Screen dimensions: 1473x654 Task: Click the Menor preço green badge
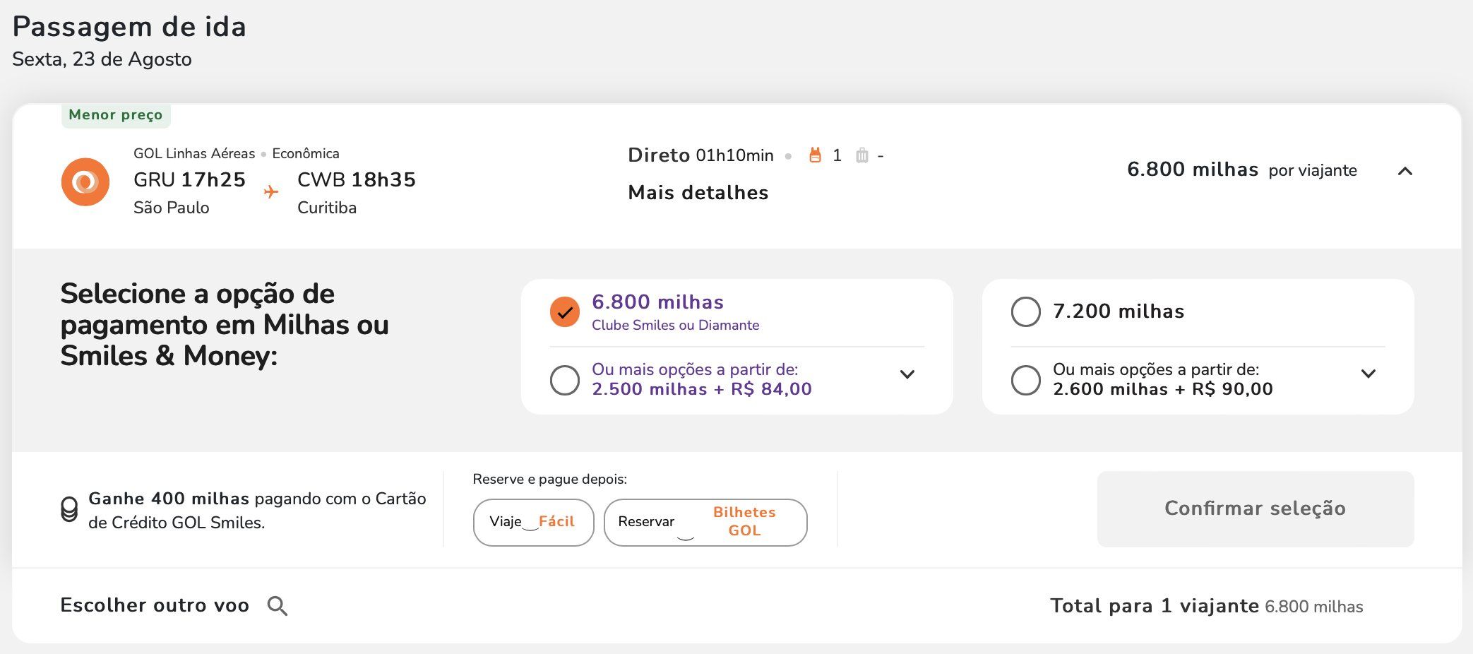click(116, 115)
